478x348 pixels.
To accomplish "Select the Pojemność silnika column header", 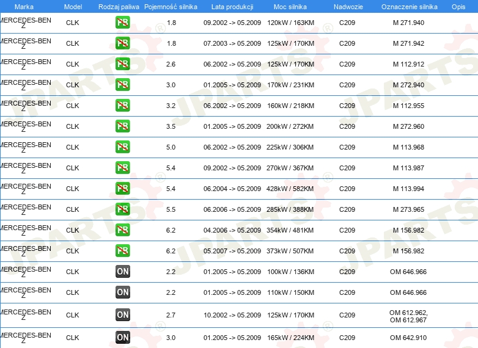I will point(171,6).
